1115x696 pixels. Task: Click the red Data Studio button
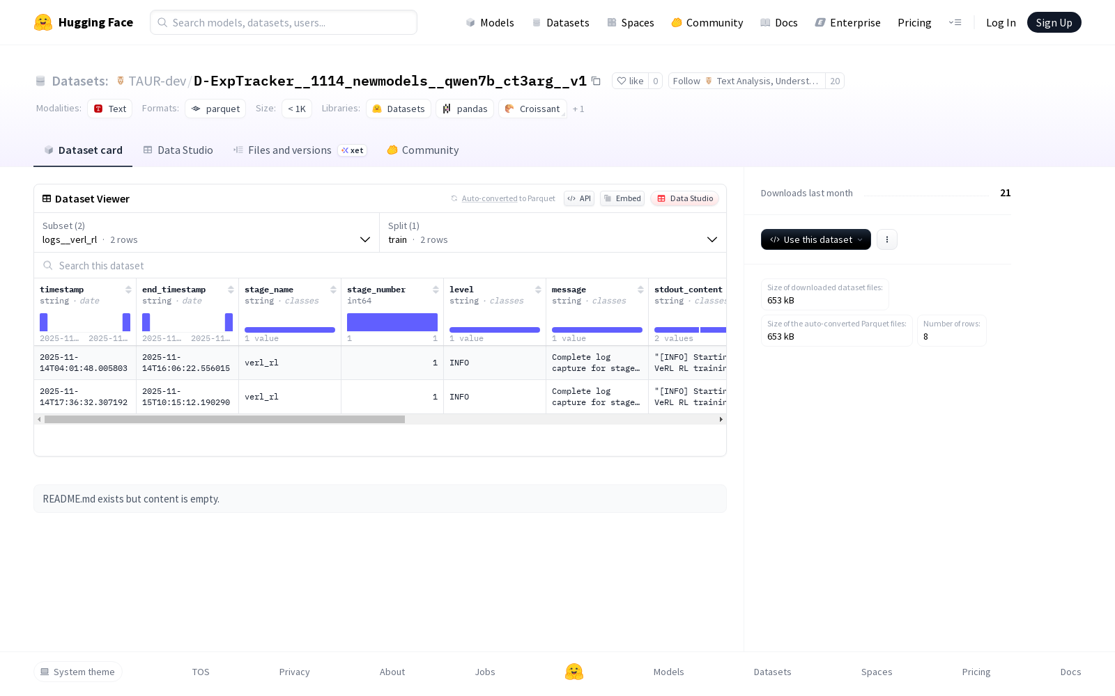tap(684, 198)
